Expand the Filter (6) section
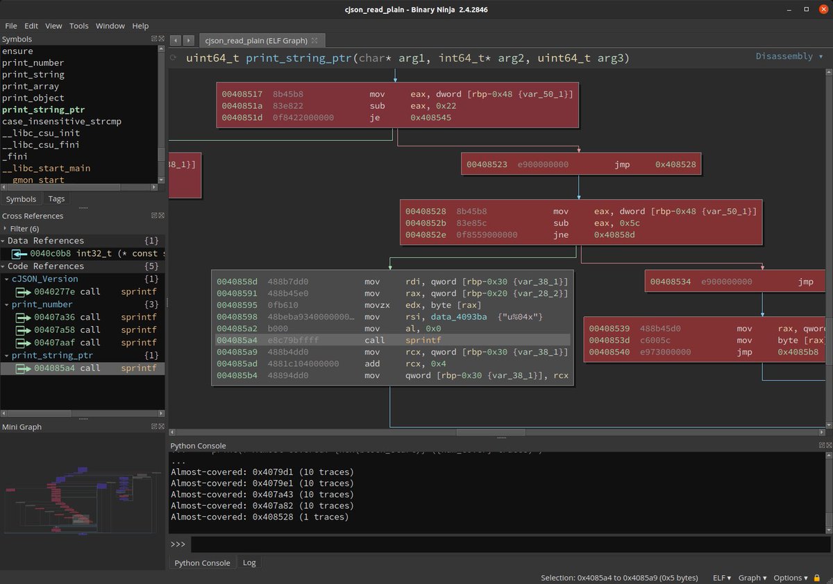This screenshot has height=584, width=833. (x=6, y=228)
